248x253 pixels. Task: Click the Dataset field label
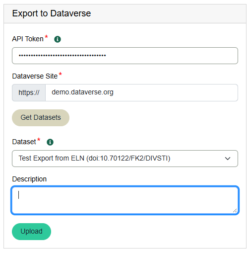tap(24, 142)
